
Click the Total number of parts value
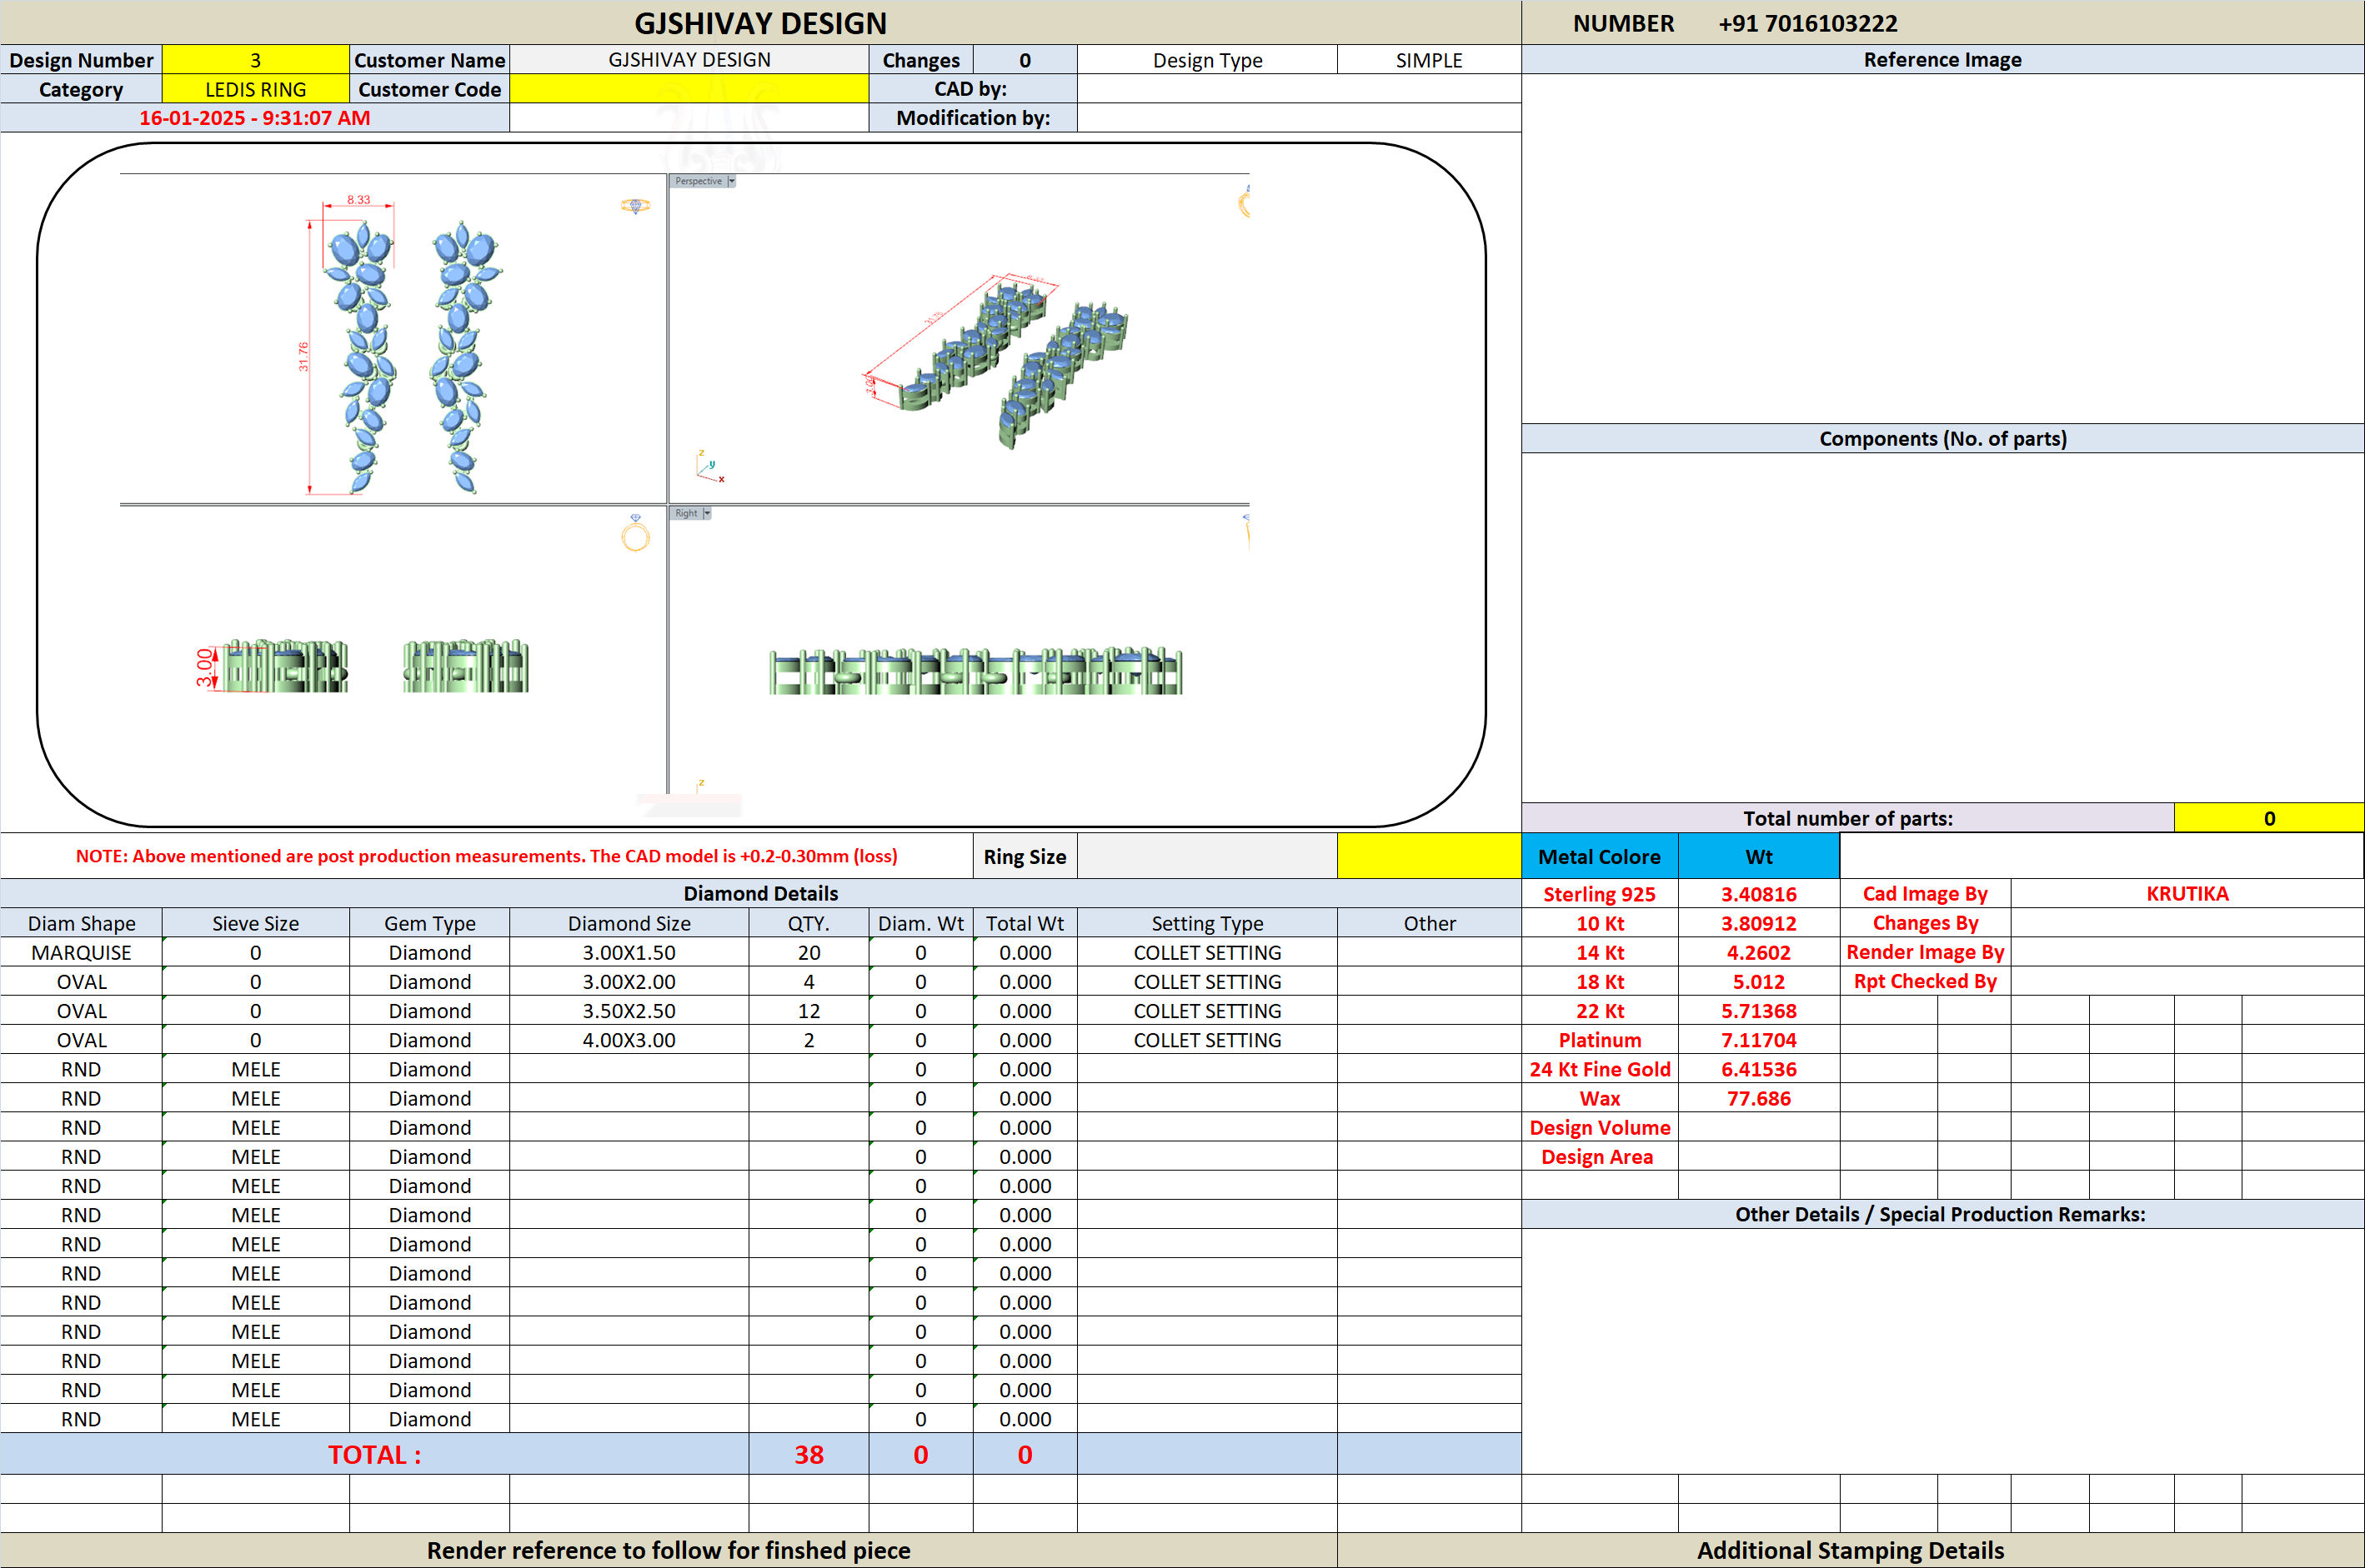[2268, 818]
